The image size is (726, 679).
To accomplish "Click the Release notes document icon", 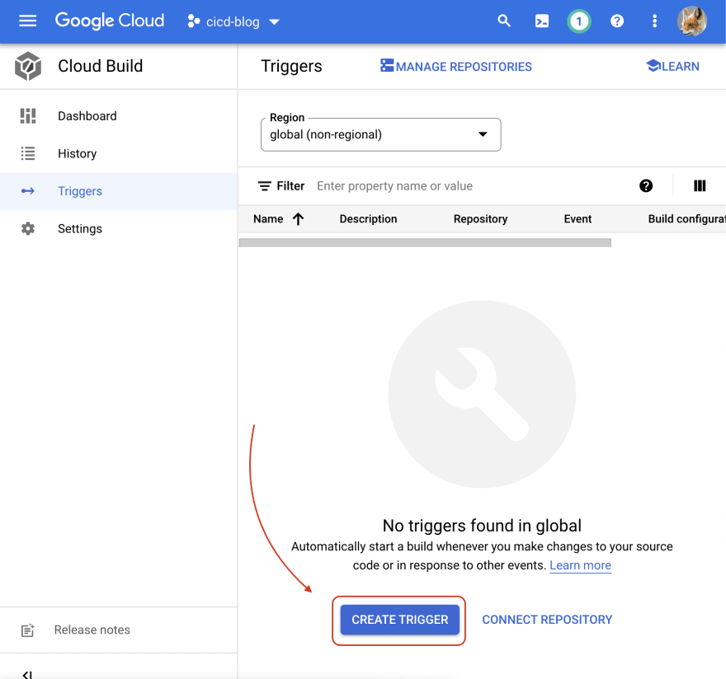I will 28,630.
